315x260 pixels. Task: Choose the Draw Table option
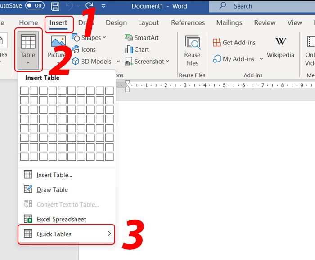coord(67,189)
